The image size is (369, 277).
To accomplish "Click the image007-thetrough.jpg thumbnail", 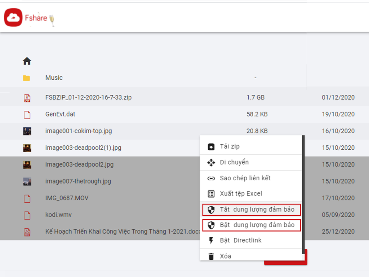I will [27, 181].
